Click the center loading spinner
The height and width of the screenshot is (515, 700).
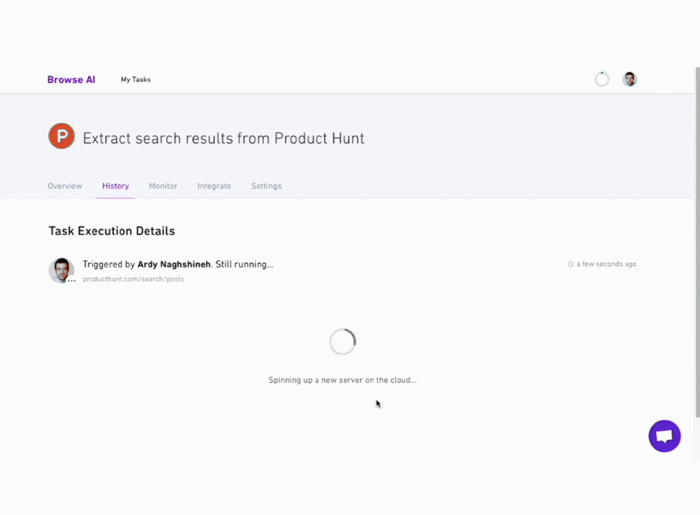[x=342, y=342]
